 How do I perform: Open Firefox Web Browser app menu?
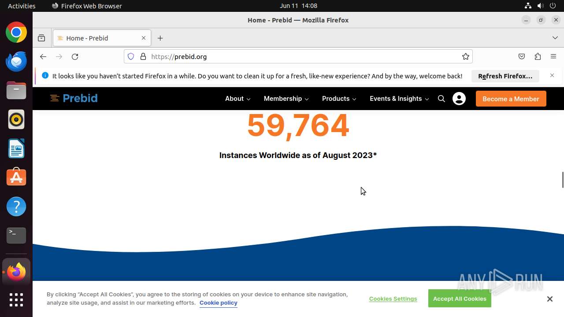coord(87,6)
